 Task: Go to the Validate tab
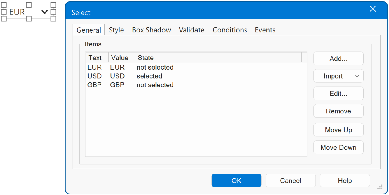point(191,30)
